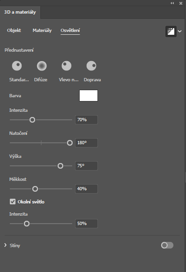186x272 pixels.
Task: Select the Vlevo nahoře lighting preset
Action: click(67, 66)
